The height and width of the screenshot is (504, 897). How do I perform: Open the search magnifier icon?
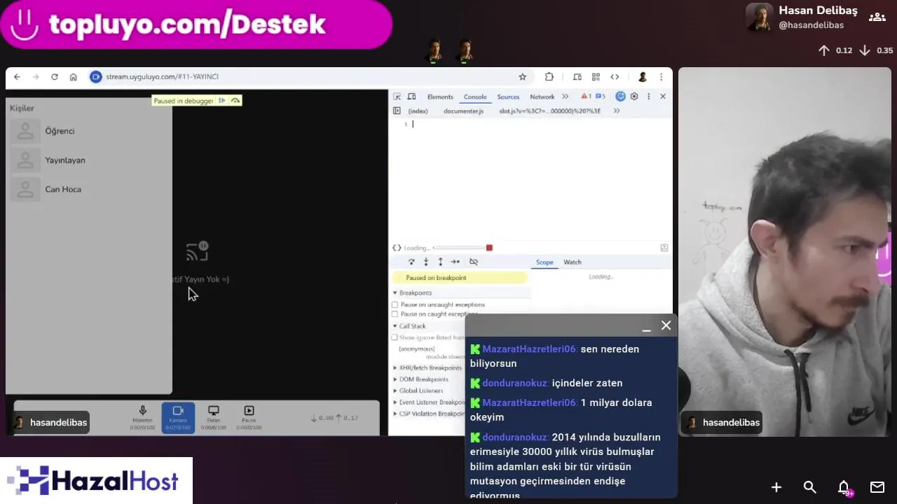pyautogui.click(x=810, y=487)
